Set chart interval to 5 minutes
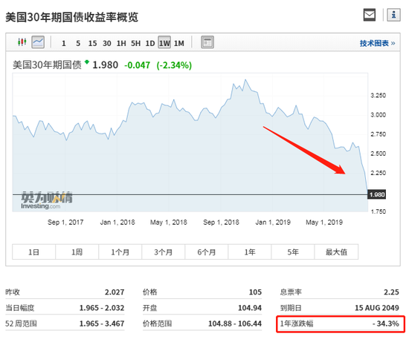 (78, 43)
